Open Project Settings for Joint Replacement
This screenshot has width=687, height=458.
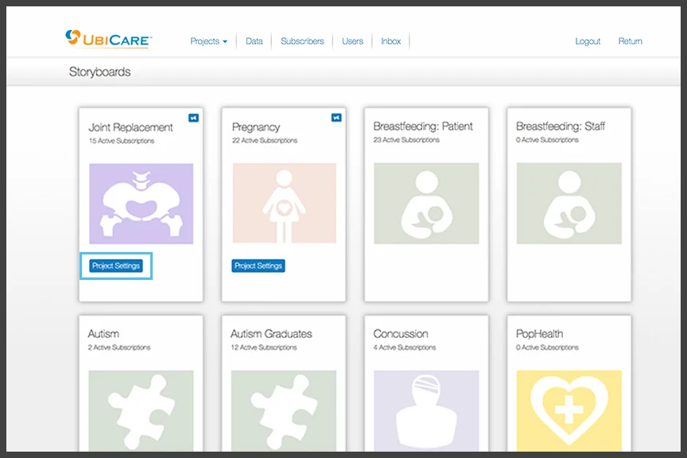pos(116,266)
